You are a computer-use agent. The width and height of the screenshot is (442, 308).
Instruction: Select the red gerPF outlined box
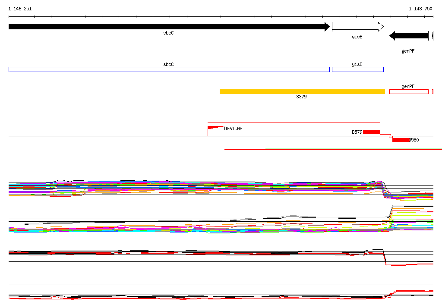coord(409,91)
